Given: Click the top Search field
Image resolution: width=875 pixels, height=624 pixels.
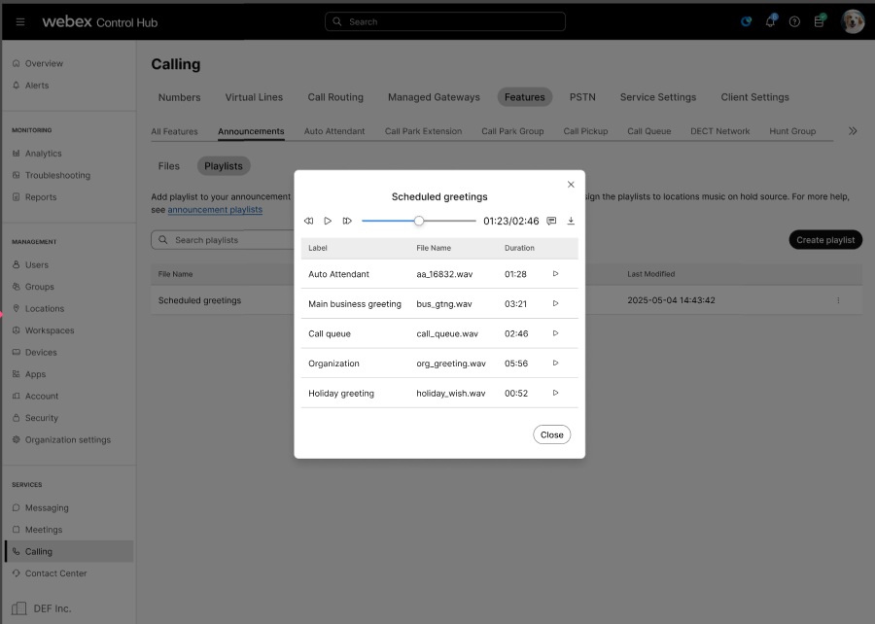Looking at the screenshot, I should [444, 21].
